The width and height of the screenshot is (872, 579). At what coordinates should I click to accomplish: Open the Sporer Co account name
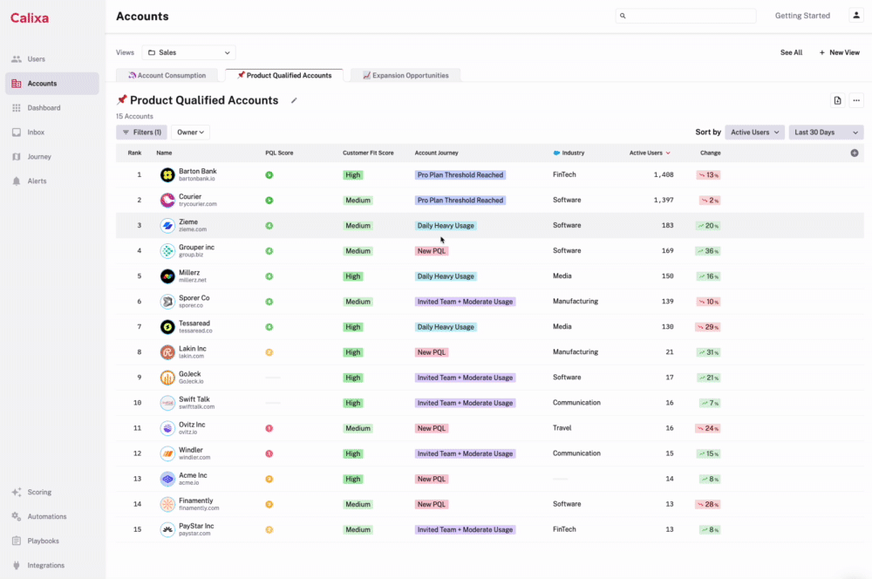(x=194, y=298)
